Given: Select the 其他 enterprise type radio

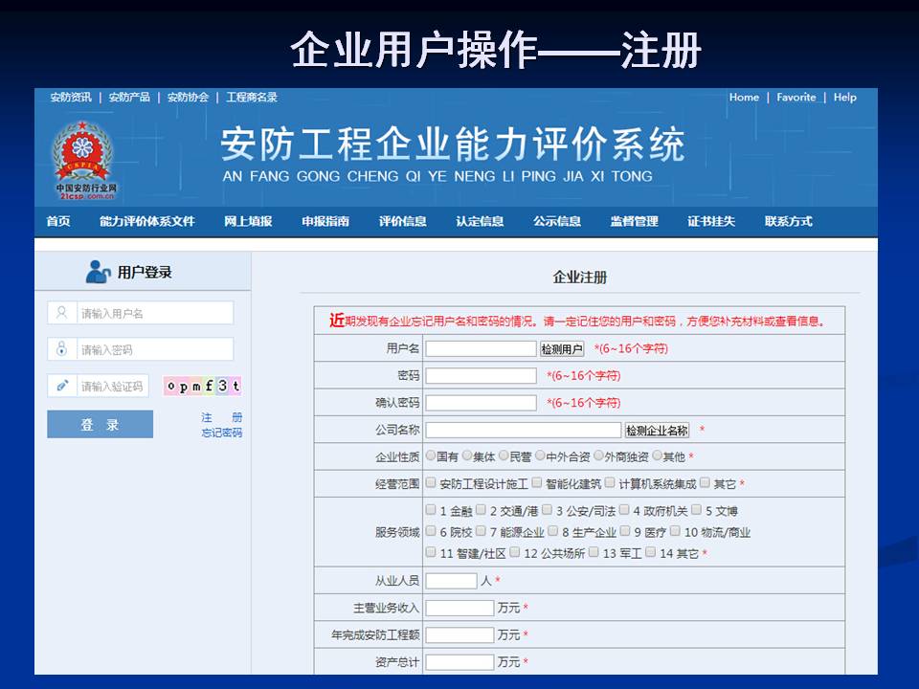Looking at the screenshot, I should [x=657, y=456].
